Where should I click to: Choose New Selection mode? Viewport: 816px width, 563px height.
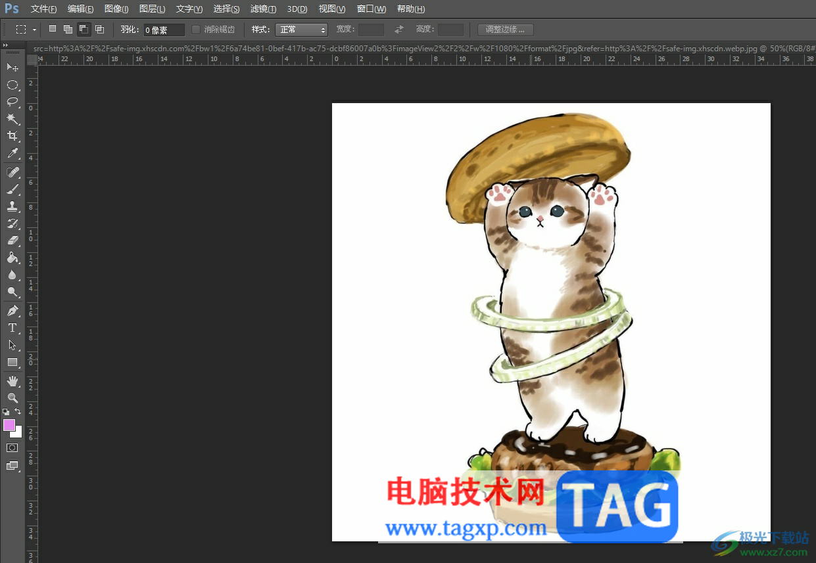click(x=53, y=29)
